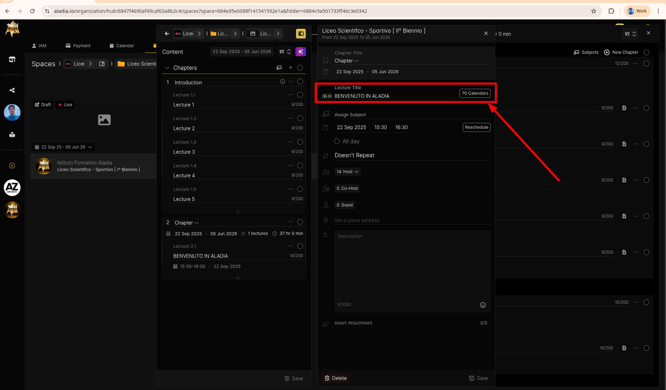Open the 0 Co-Host selector
The height and width of the screenshot is (390, 666).
pyautogui.click(x=347, y=188)
